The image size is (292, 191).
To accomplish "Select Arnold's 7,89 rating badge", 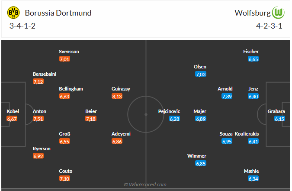I will click(227, 97).
